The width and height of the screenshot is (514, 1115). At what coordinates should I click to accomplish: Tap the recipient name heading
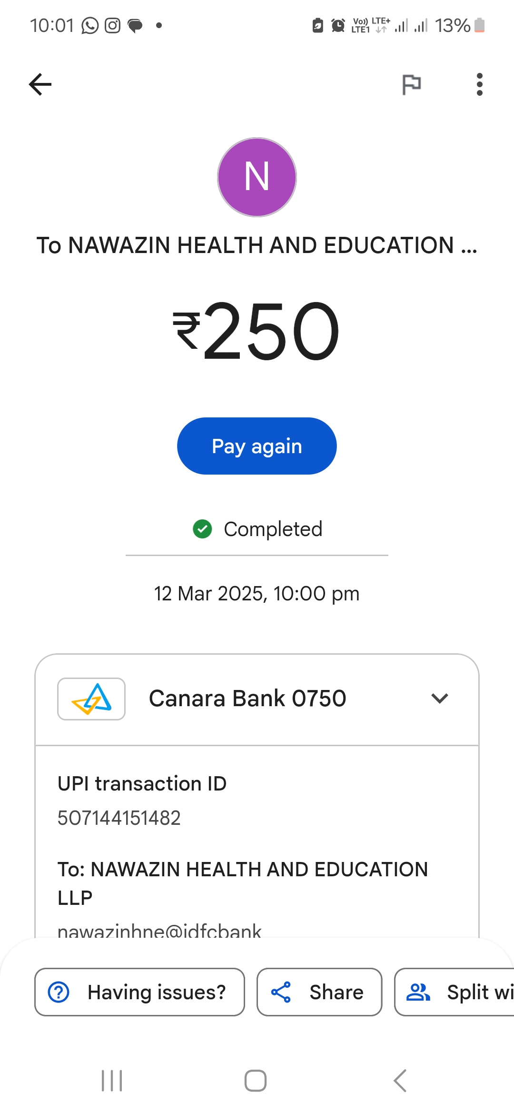(x=257, y=246)
